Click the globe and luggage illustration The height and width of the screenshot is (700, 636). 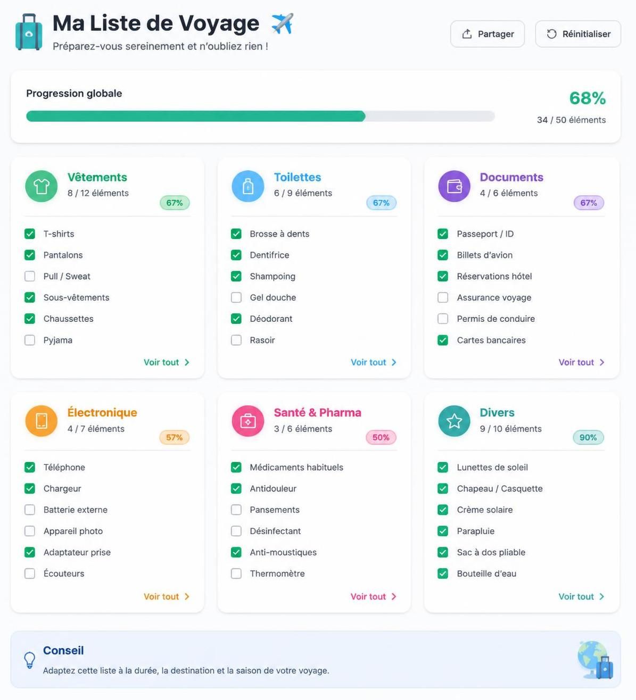coord(596,660)
